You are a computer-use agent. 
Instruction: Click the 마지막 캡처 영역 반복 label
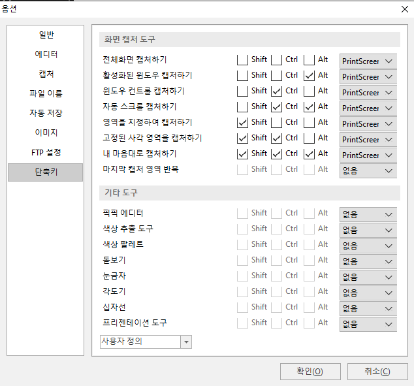click(x=141, y=169)
